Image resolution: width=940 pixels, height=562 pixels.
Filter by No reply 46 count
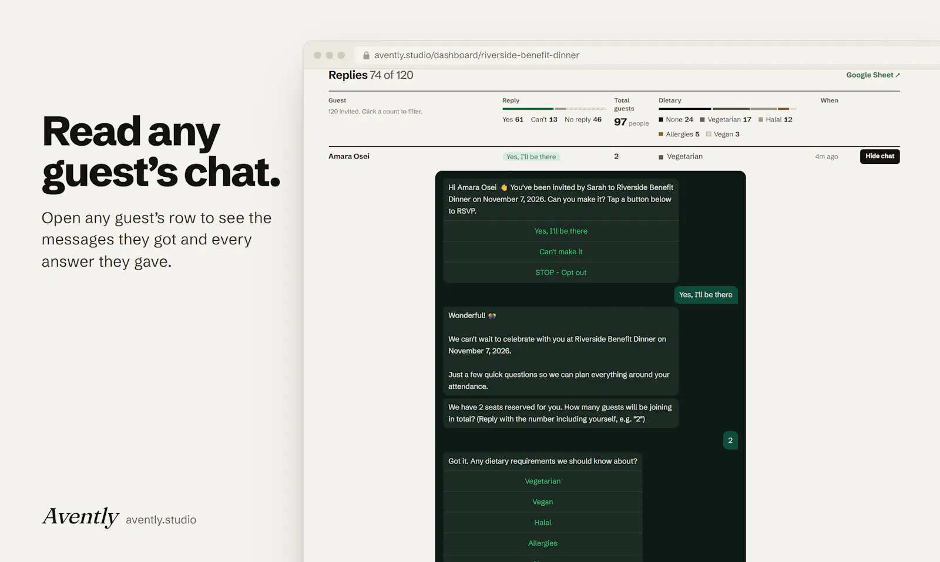pyautogui.click(x=583, y=119)
